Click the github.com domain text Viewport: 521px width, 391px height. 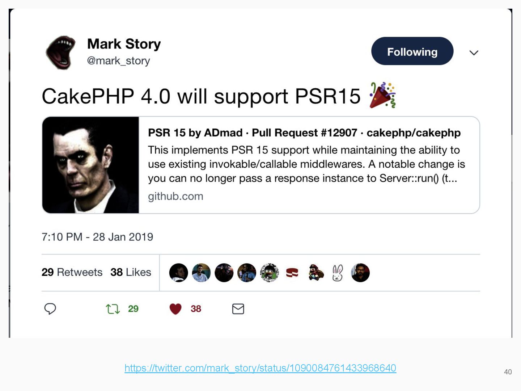(175, 196)
